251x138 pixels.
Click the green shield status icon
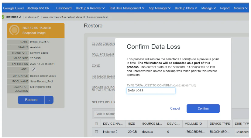coord(3,17)
